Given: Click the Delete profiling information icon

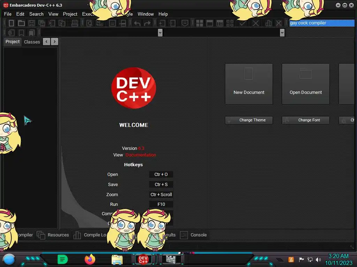Looking at the screenshot, I should (x=279, y=23).
